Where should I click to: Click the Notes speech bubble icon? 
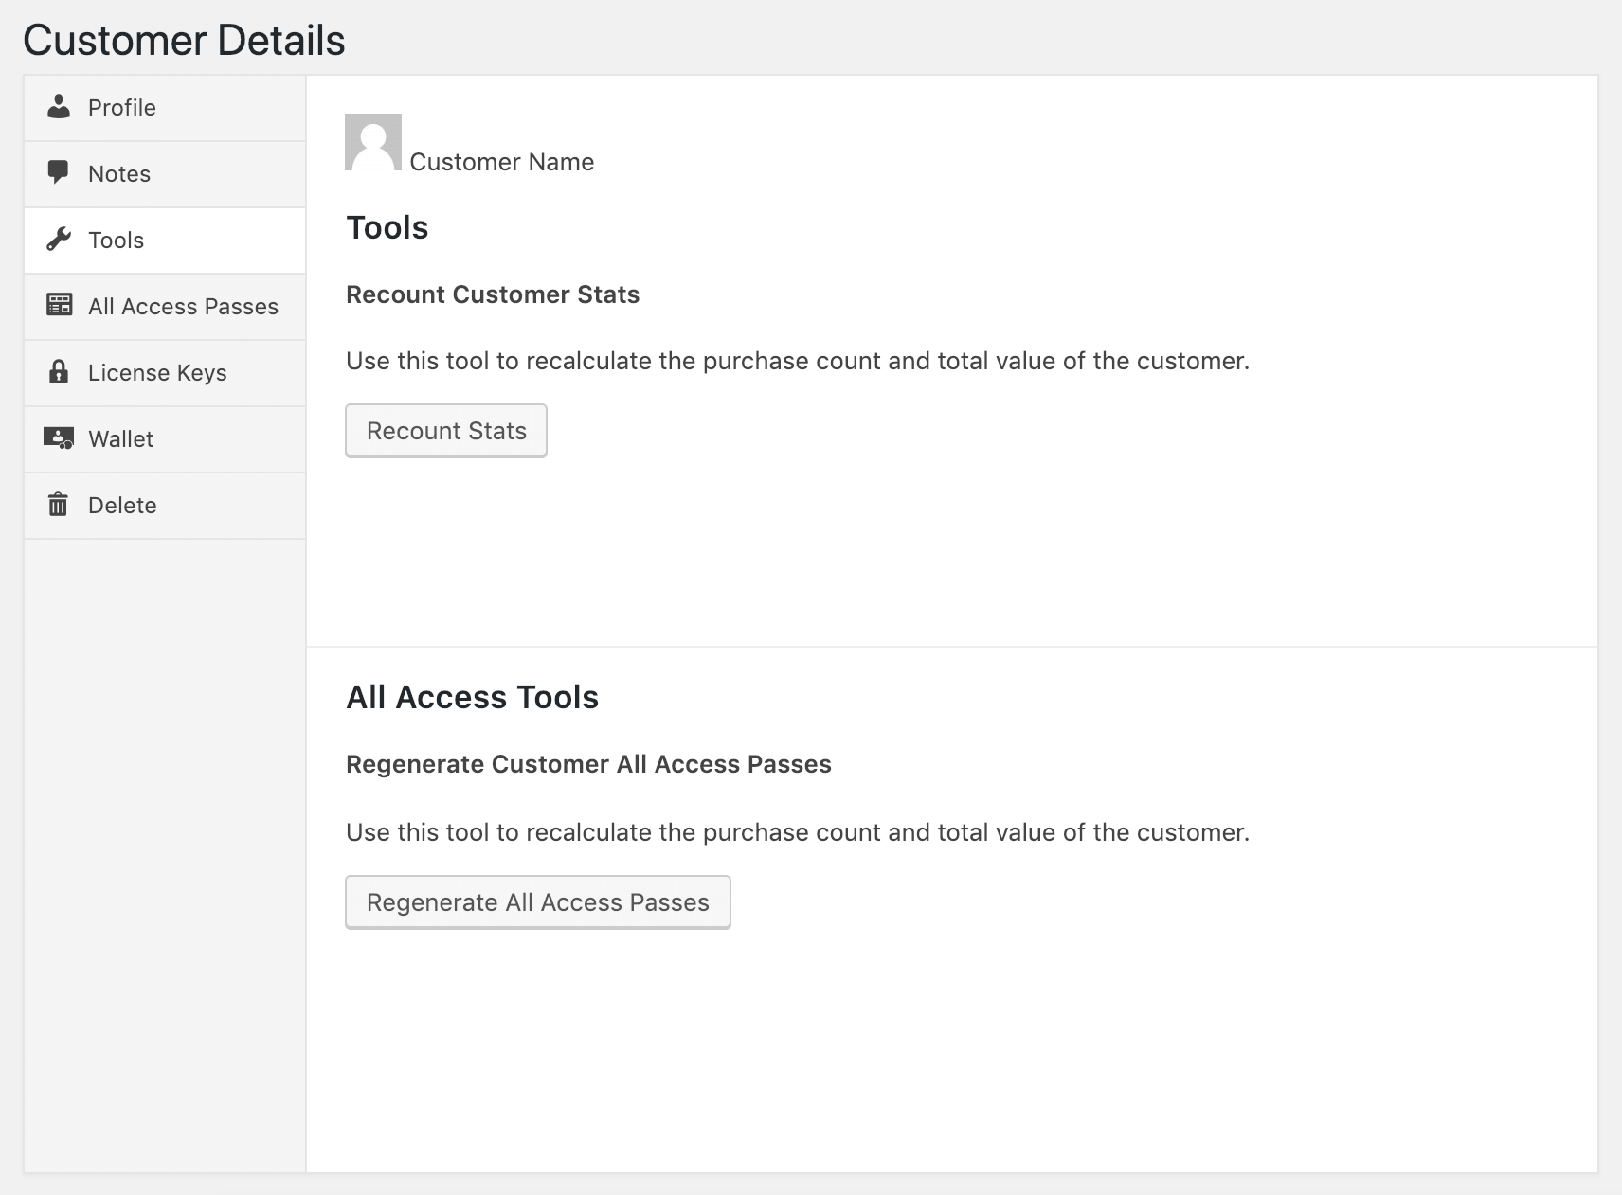pos(59,172)
